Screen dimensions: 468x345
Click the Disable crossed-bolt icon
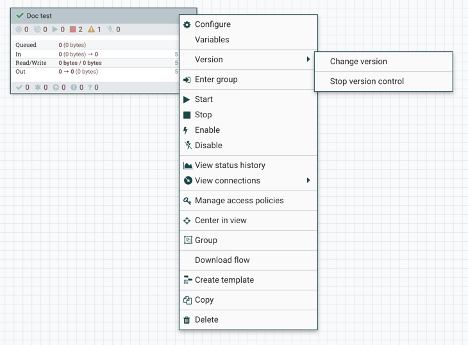point(188,146)
